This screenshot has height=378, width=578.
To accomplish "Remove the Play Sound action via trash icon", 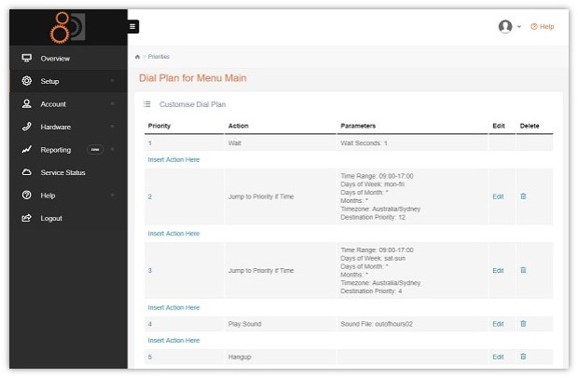I will coord(523,324).
